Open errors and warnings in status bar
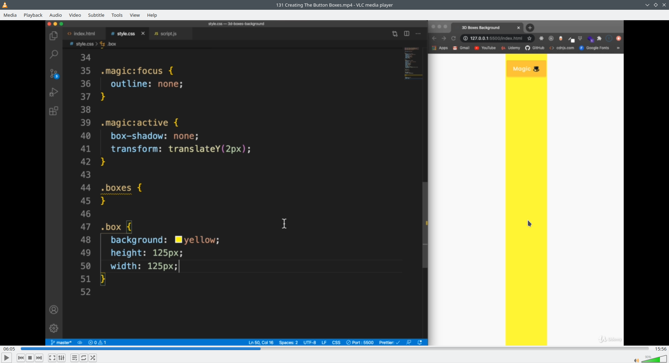This screenshot has height=363, width=669. 97,342
